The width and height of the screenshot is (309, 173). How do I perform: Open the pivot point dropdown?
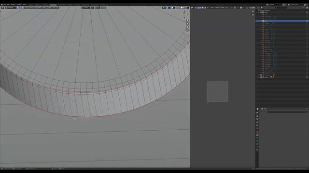tap(92, 8)
